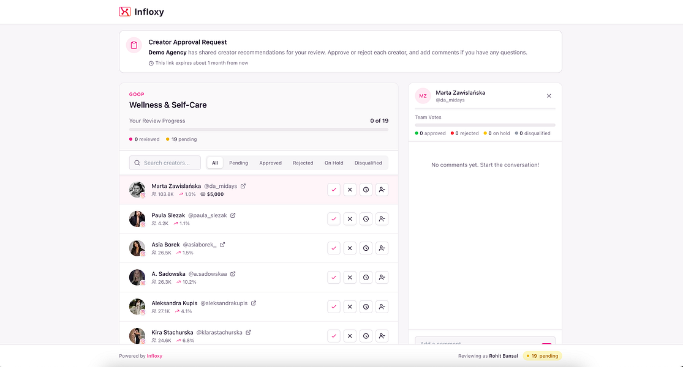The image size is (683, 367).
Task: Put Asia Borek on hold (clock icon)
Action: coord(366,248)
